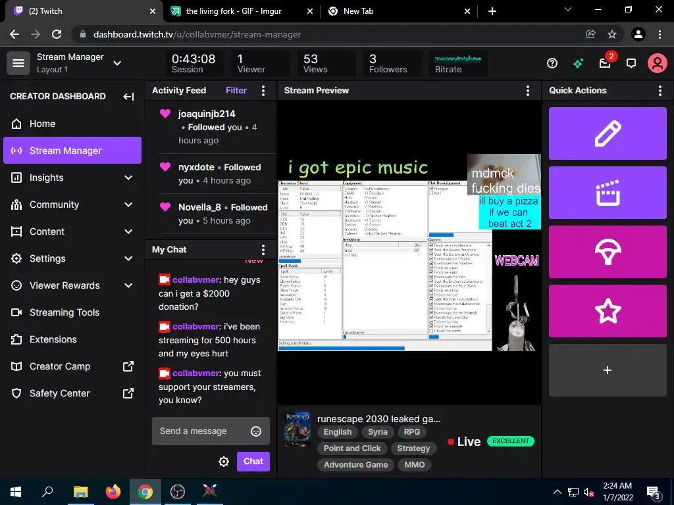Click the Raid Channel parachute quick action
This screenshot has height=505, width=674.
(x=608, y=252)
